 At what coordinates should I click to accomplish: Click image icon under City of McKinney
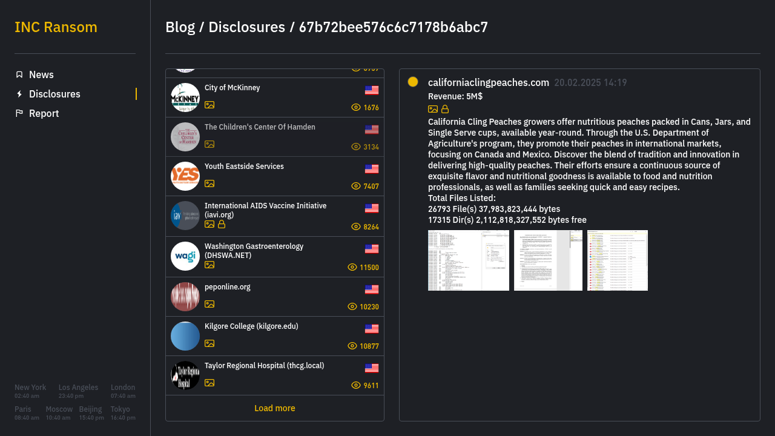[209, 105]
